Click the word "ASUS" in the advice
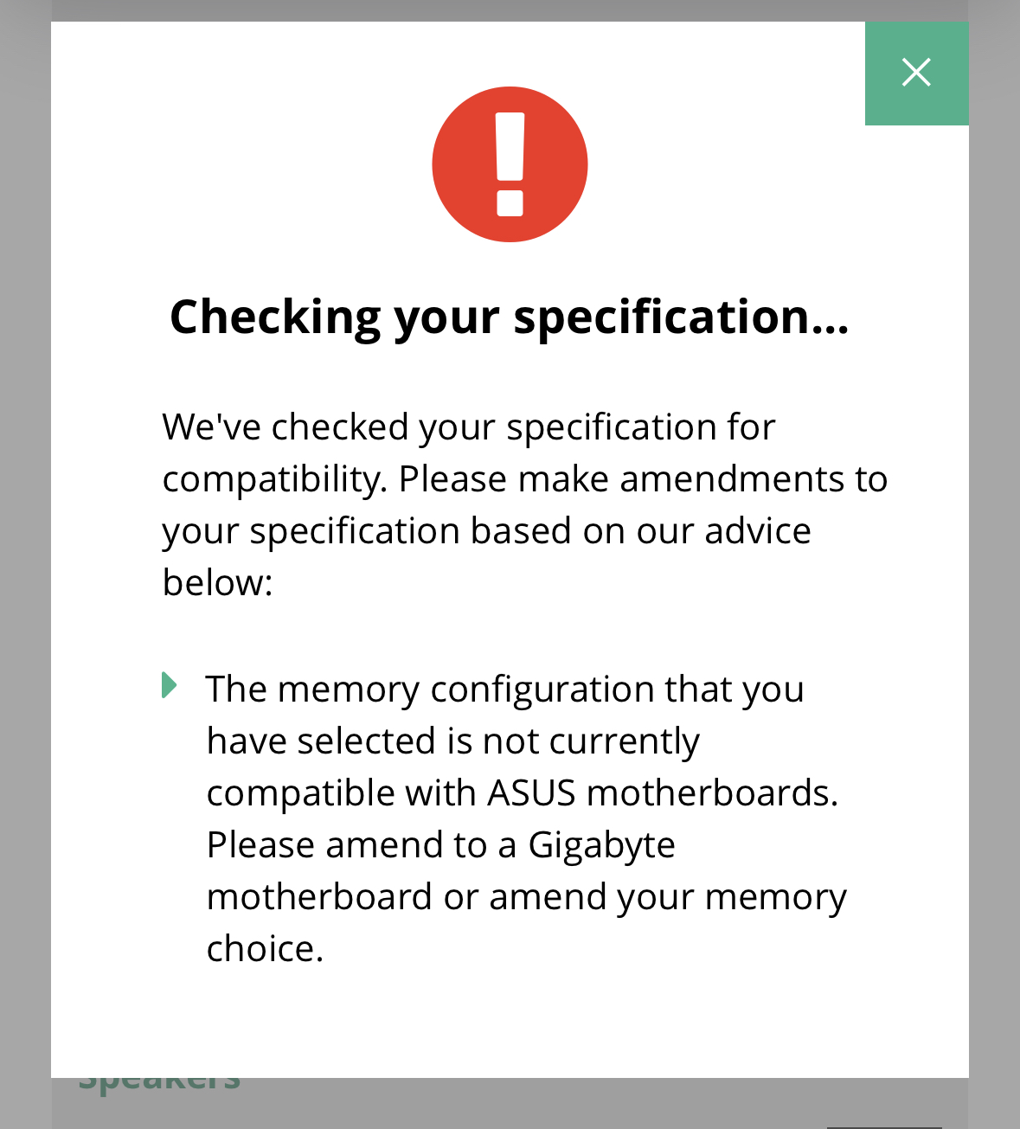This screenshot has height=1129, width=1020. (532, 792)
